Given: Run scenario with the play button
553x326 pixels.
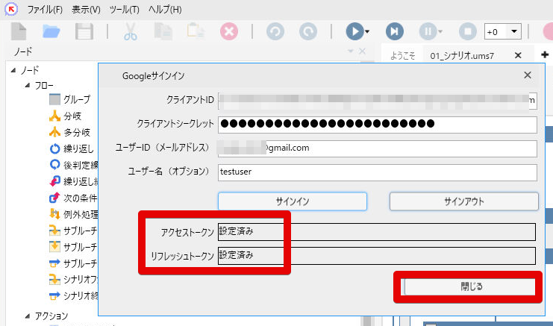Looking at the screenshot, I should point(354,31).
